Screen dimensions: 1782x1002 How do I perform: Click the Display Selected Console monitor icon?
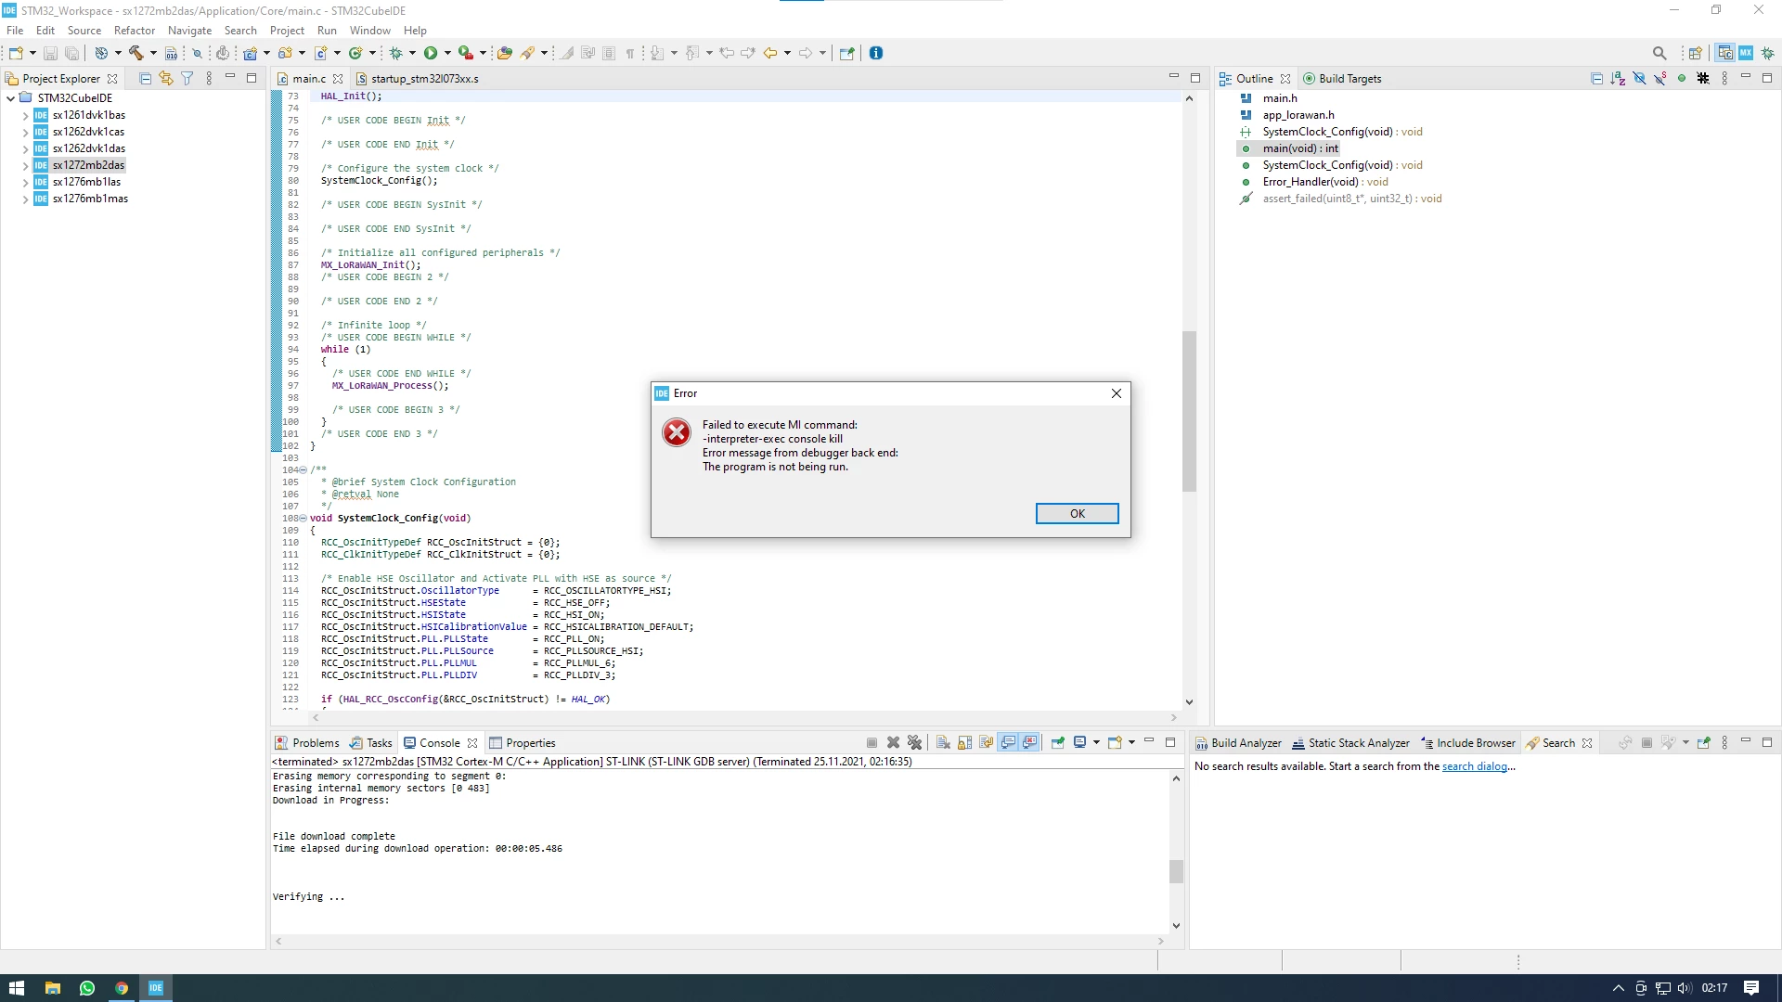[x=1079, y=742]
